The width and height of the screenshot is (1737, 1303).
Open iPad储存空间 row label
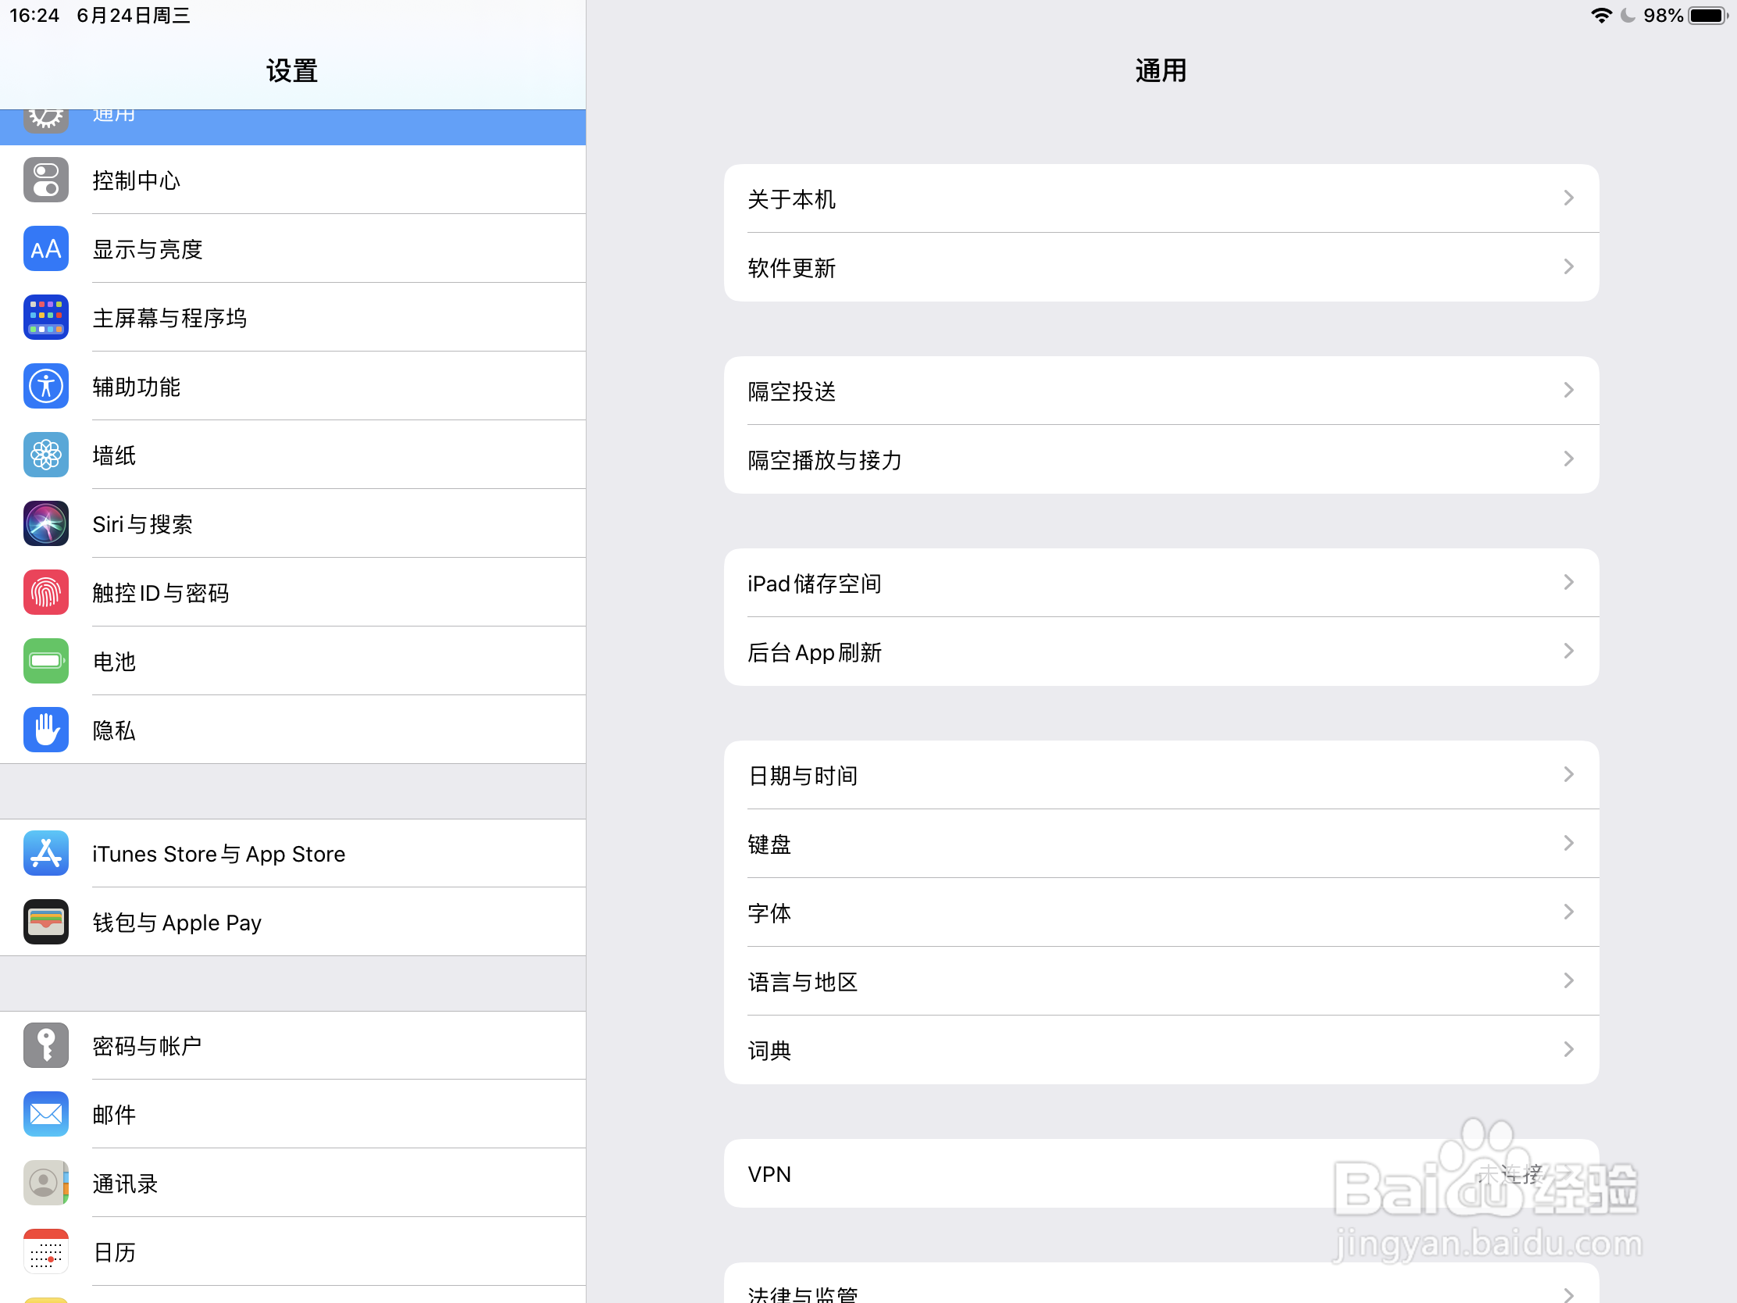pyautogui.click(x=815, y=584)
